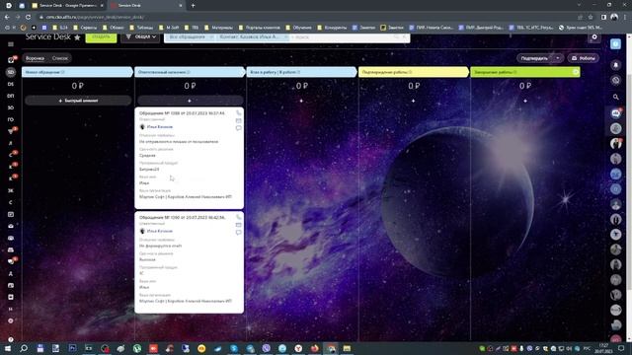Click check icon on green stage header

[x=575, y=72]
